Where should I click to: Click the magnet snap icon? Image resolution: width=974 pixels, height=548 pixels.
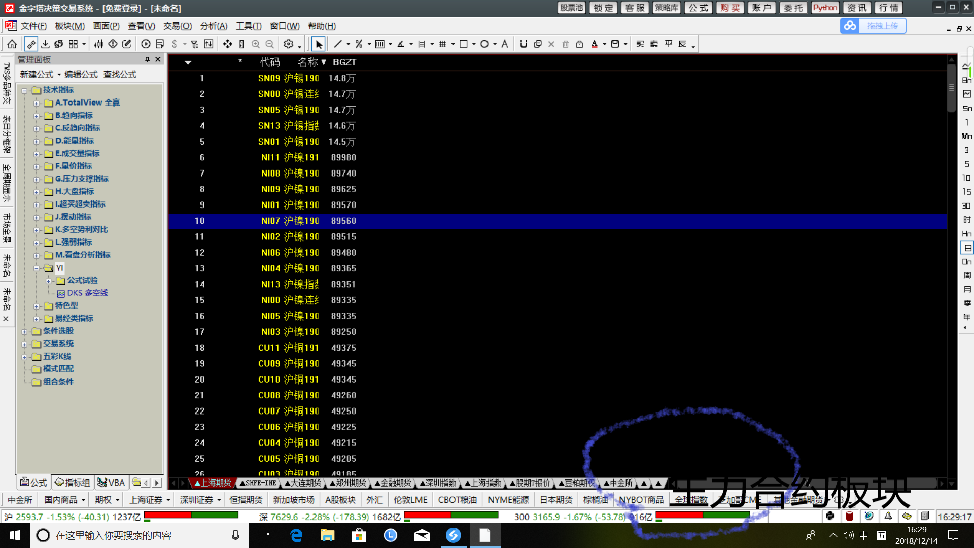(x=524, y=44)
